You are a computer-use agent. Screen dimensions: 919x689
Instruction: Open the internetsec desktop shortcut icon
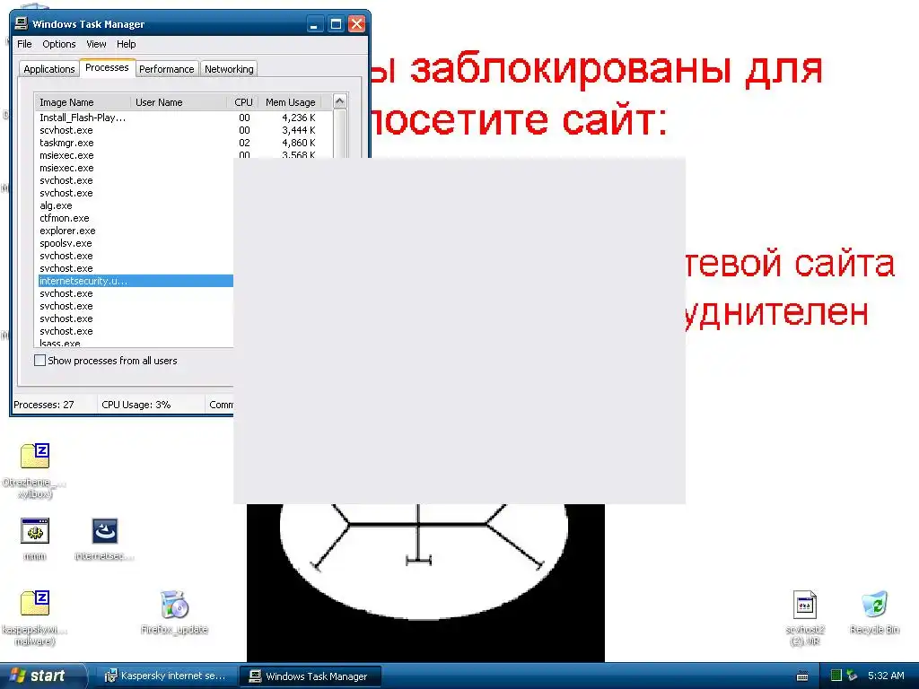[x=105, y=531]
